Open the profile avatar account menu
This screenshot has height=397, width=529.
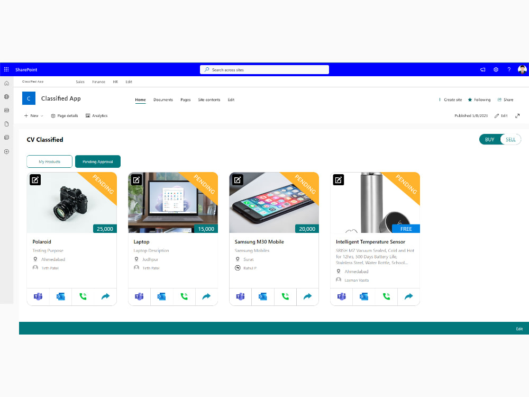pos(522,69)
